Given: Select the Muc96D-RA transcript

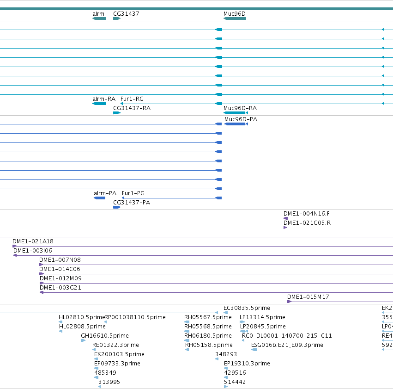Looking at the screenshot, I should 236,113.
